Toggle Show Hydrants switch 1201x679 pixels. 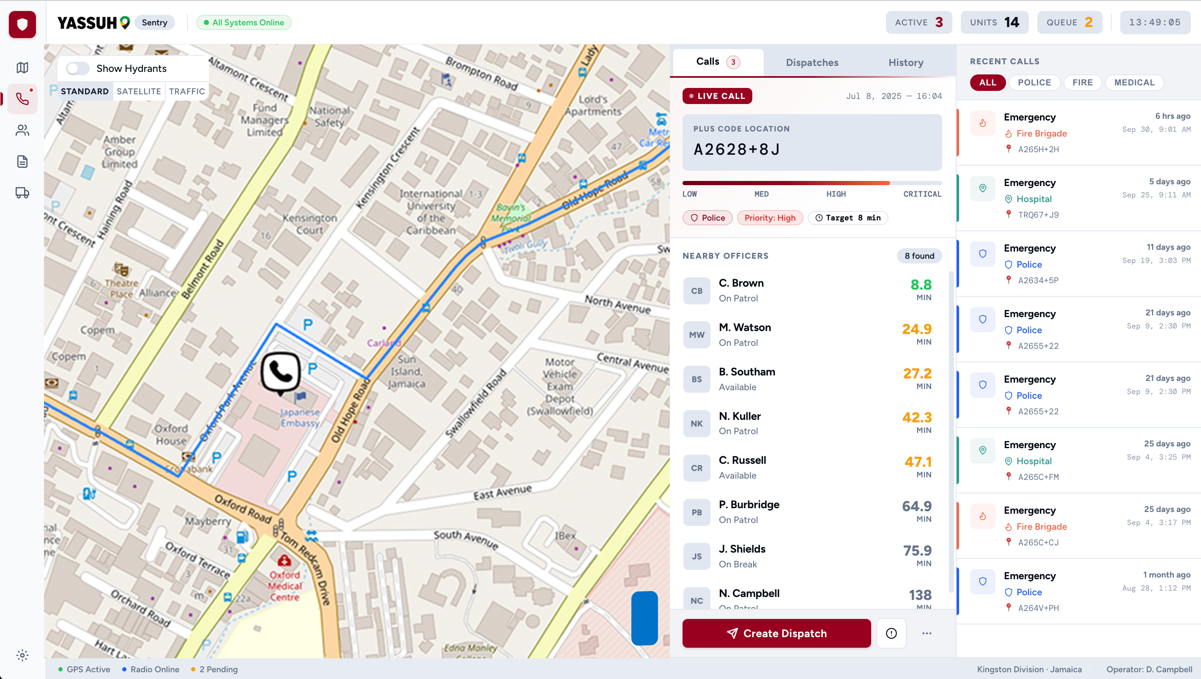pos(77,68)
